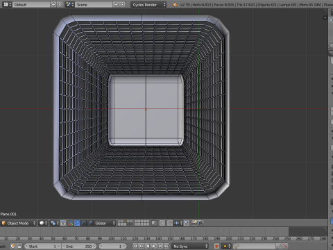Viewport: 333px width, 250px height.
Task: Select the scale manipulator
Action: (x=89, y=223)
